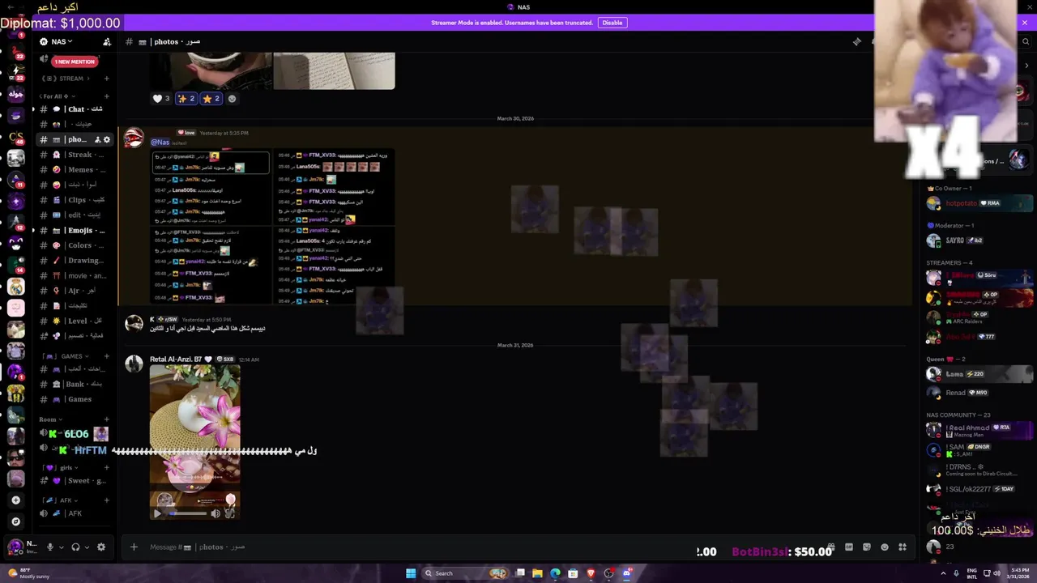Open User Settings gear in the user panel
Screen dimensions: 1037x583
point(101,547)
